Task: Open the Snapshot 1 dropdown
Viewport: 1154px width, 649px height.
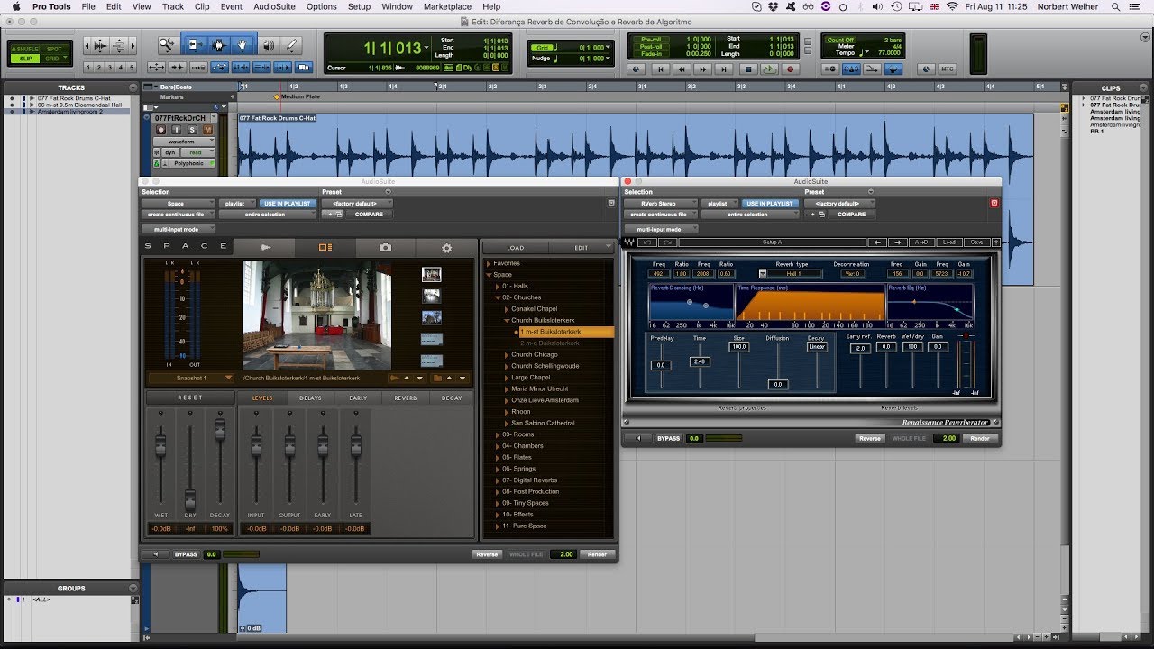Action: click(x=191, y=379)
